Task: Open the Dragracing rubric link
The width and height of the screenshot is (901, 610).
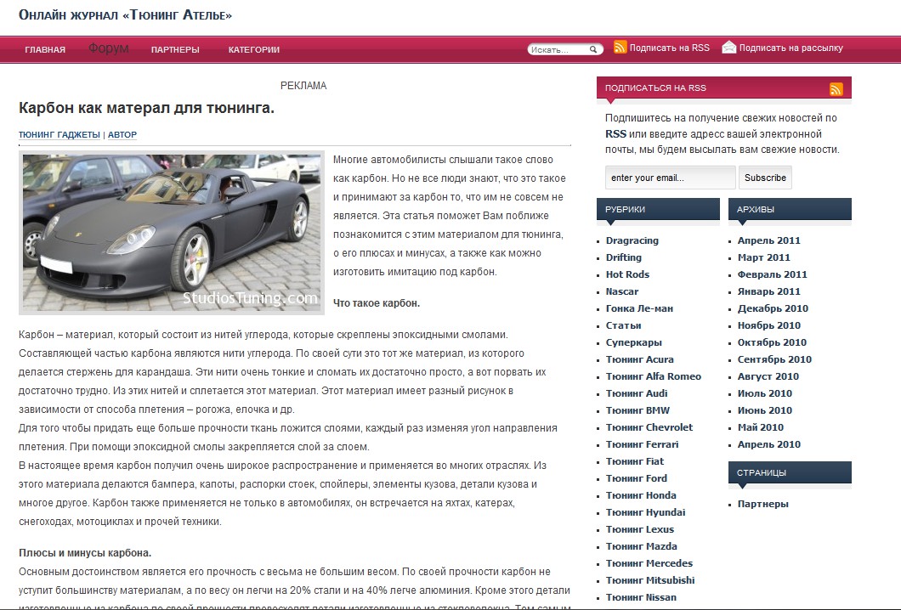Action: pos(632,240)
